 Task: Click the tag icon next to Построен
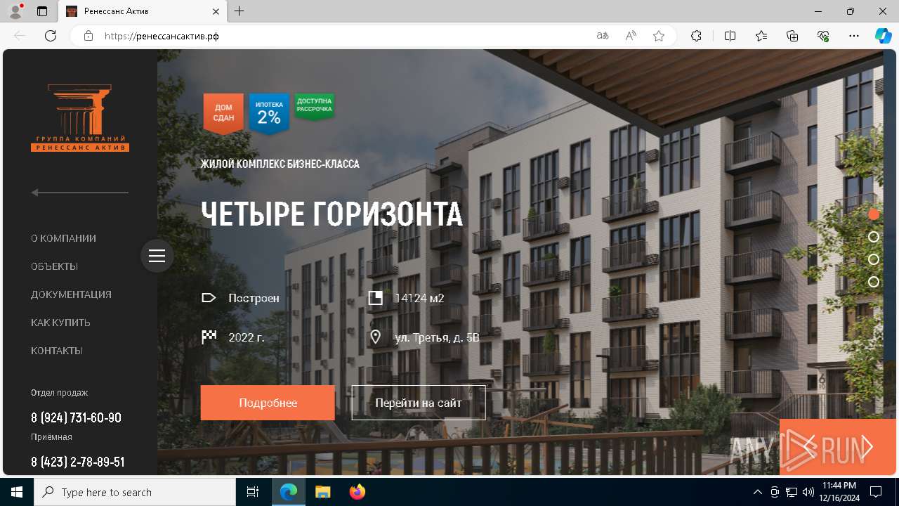[209, 298]
